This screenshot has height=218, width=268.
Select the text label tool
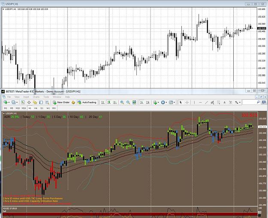pyautogui.click(x=230, y=102)
